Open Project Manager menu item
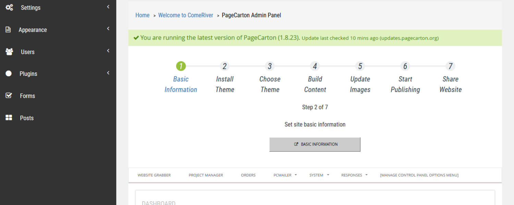 206,175
